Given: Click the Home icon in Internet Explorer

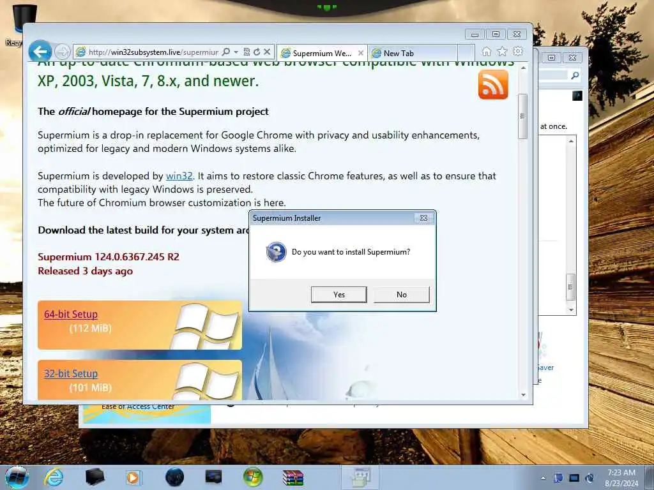Looking at the screenshot, I should coord(486,52).
